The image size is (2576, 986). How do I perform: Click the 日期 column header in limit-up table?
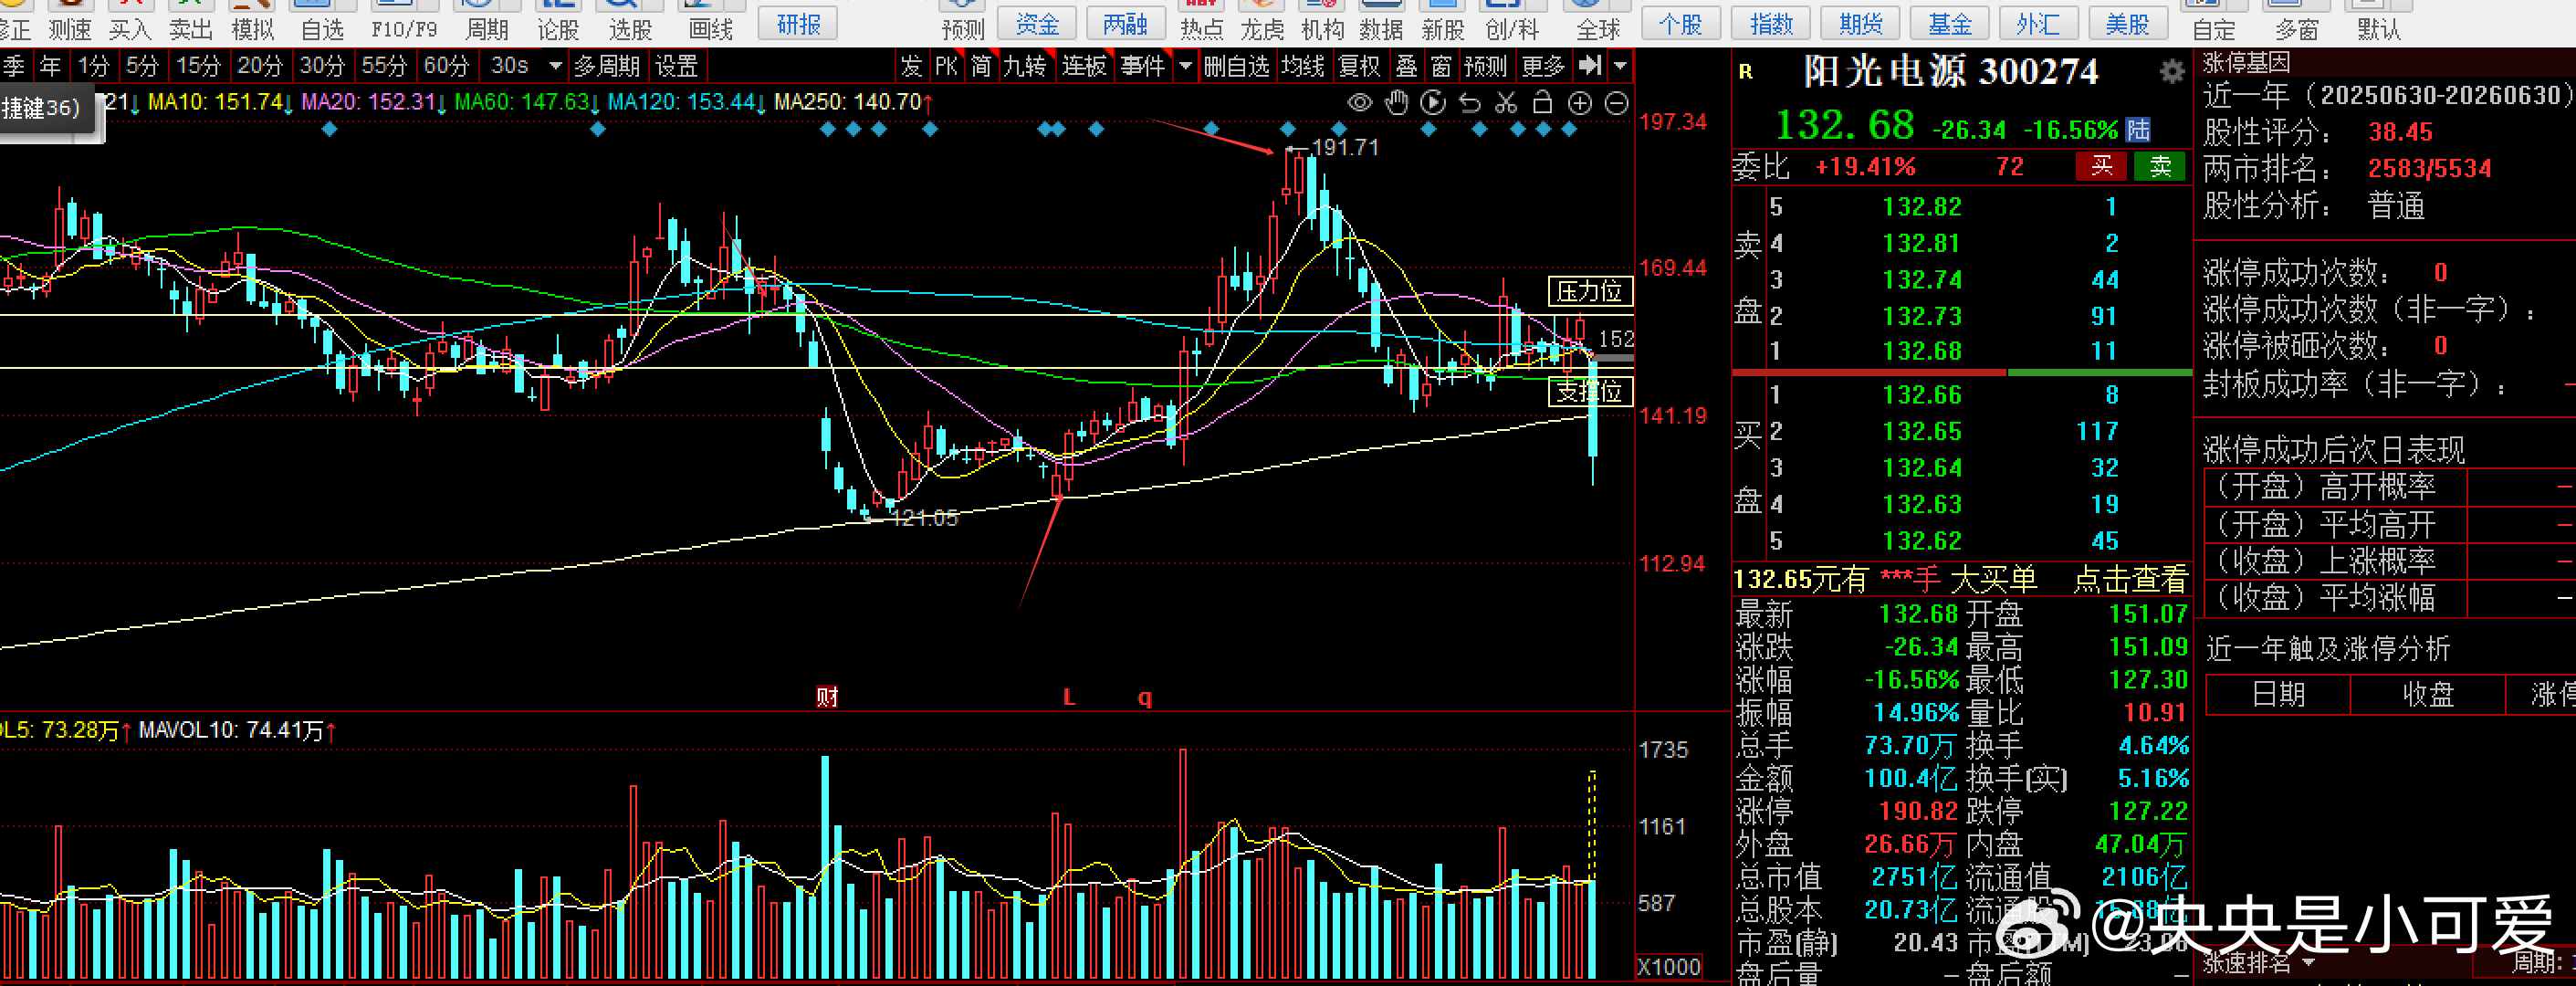(x=2278, y=694)
